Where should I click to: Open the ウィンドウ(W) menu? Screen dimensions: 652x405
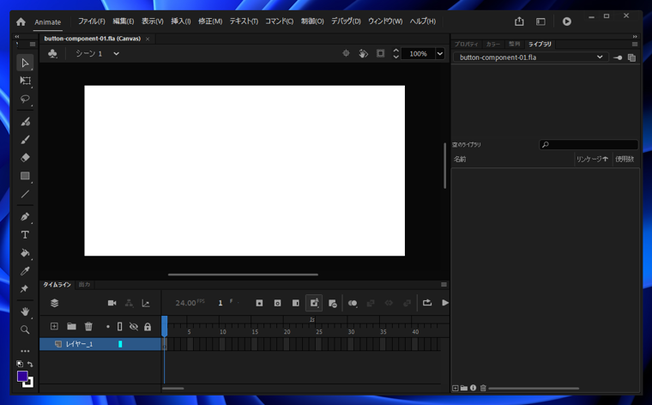click(385, 21)
